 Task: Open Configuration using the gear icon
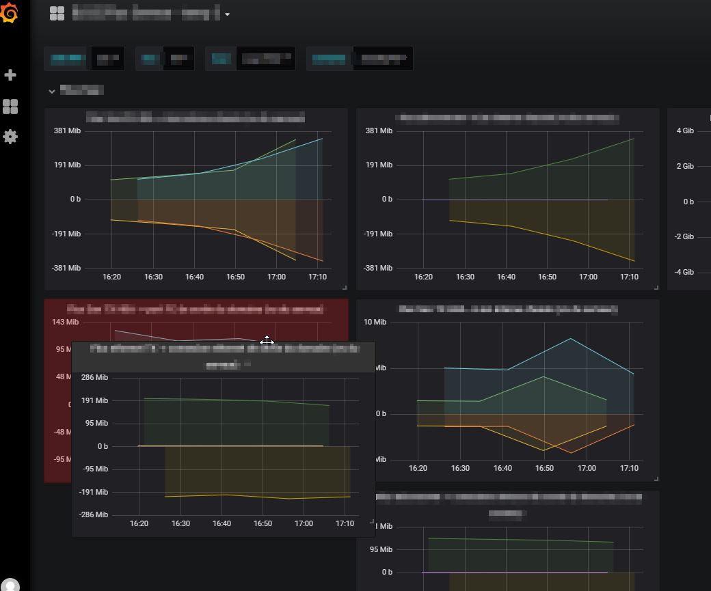pos(10,137)
